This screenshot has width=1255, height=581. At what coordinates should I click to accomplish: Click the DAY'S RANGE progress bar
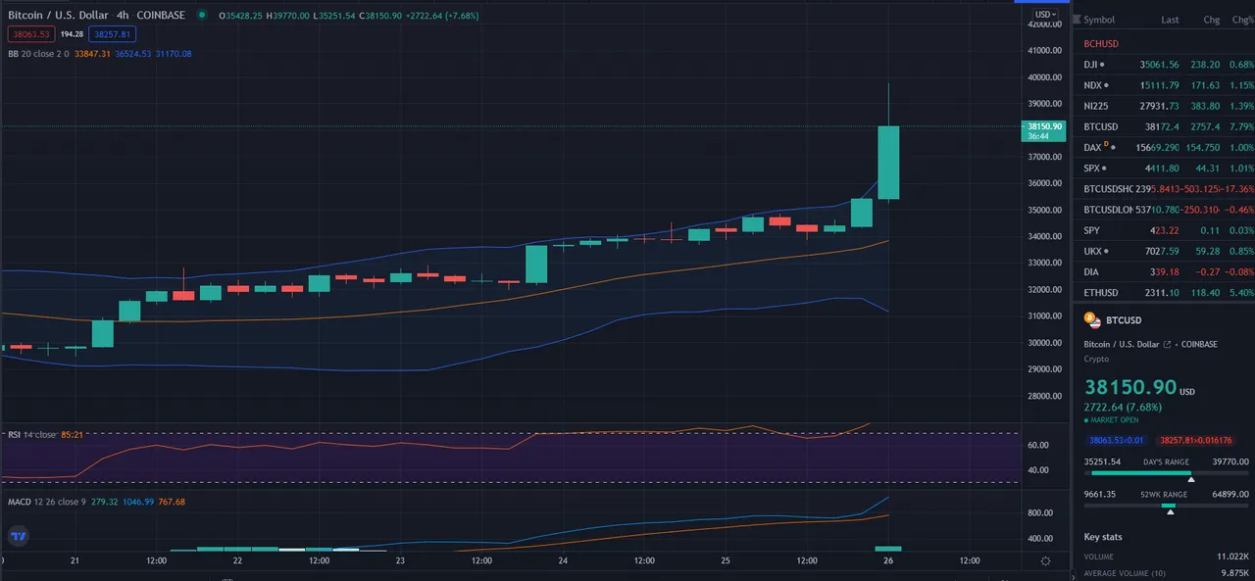[1165, 472]
